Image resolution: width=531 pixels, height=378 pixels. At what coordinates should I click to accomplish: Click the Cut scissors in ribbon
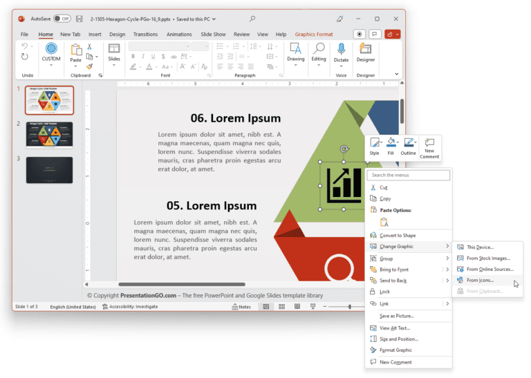89,47
